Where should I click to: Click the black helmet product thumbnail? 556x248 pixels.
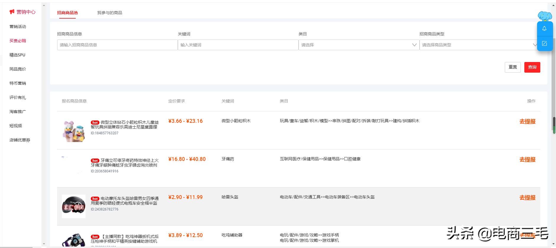click(74, 206)
